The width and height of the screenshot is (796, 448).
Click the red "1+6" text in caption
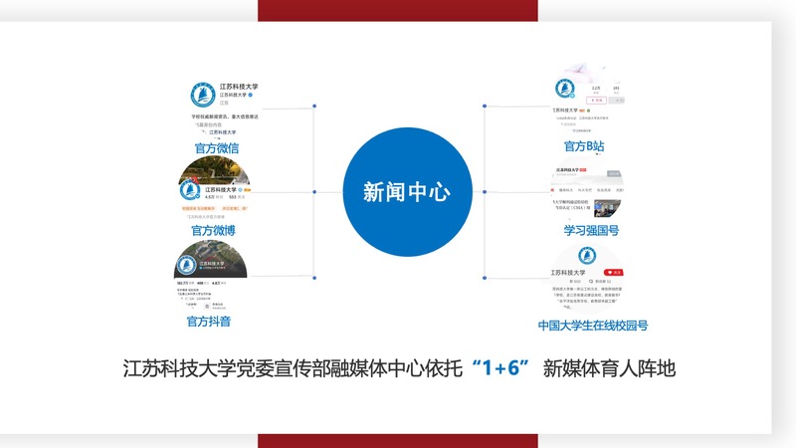click(498, 368)
